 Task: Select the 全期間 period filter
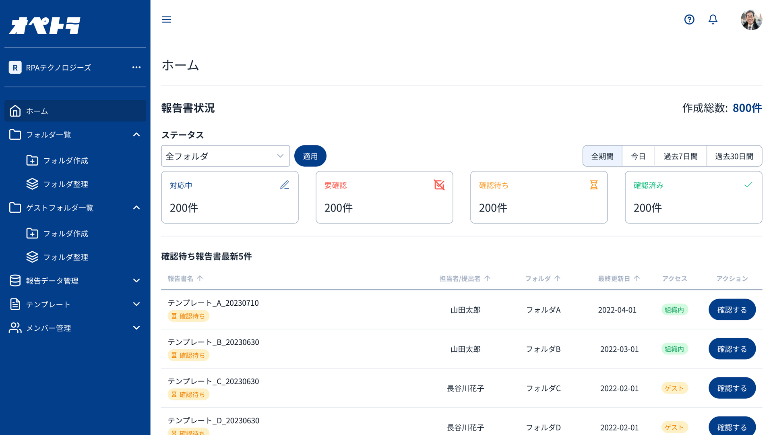pyautogui.click(x=602, y=156)
